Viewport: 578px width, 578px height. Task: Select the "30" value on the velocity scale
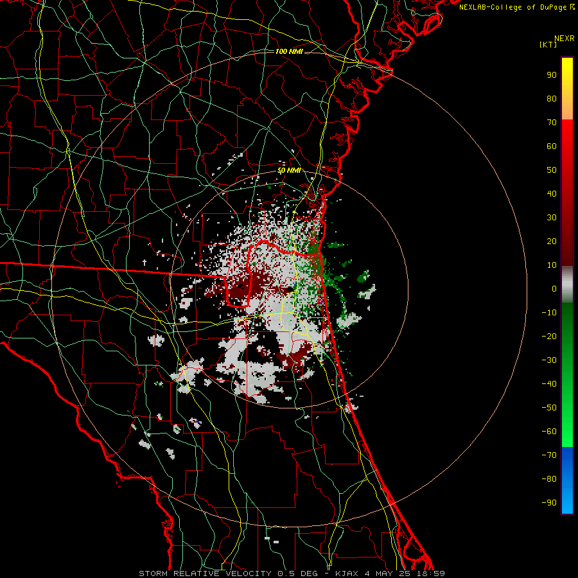[x=552, y=218]
